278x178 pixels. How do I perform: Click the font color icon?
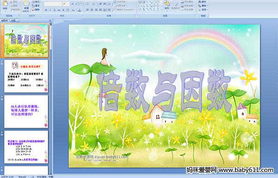pos(79,10)
